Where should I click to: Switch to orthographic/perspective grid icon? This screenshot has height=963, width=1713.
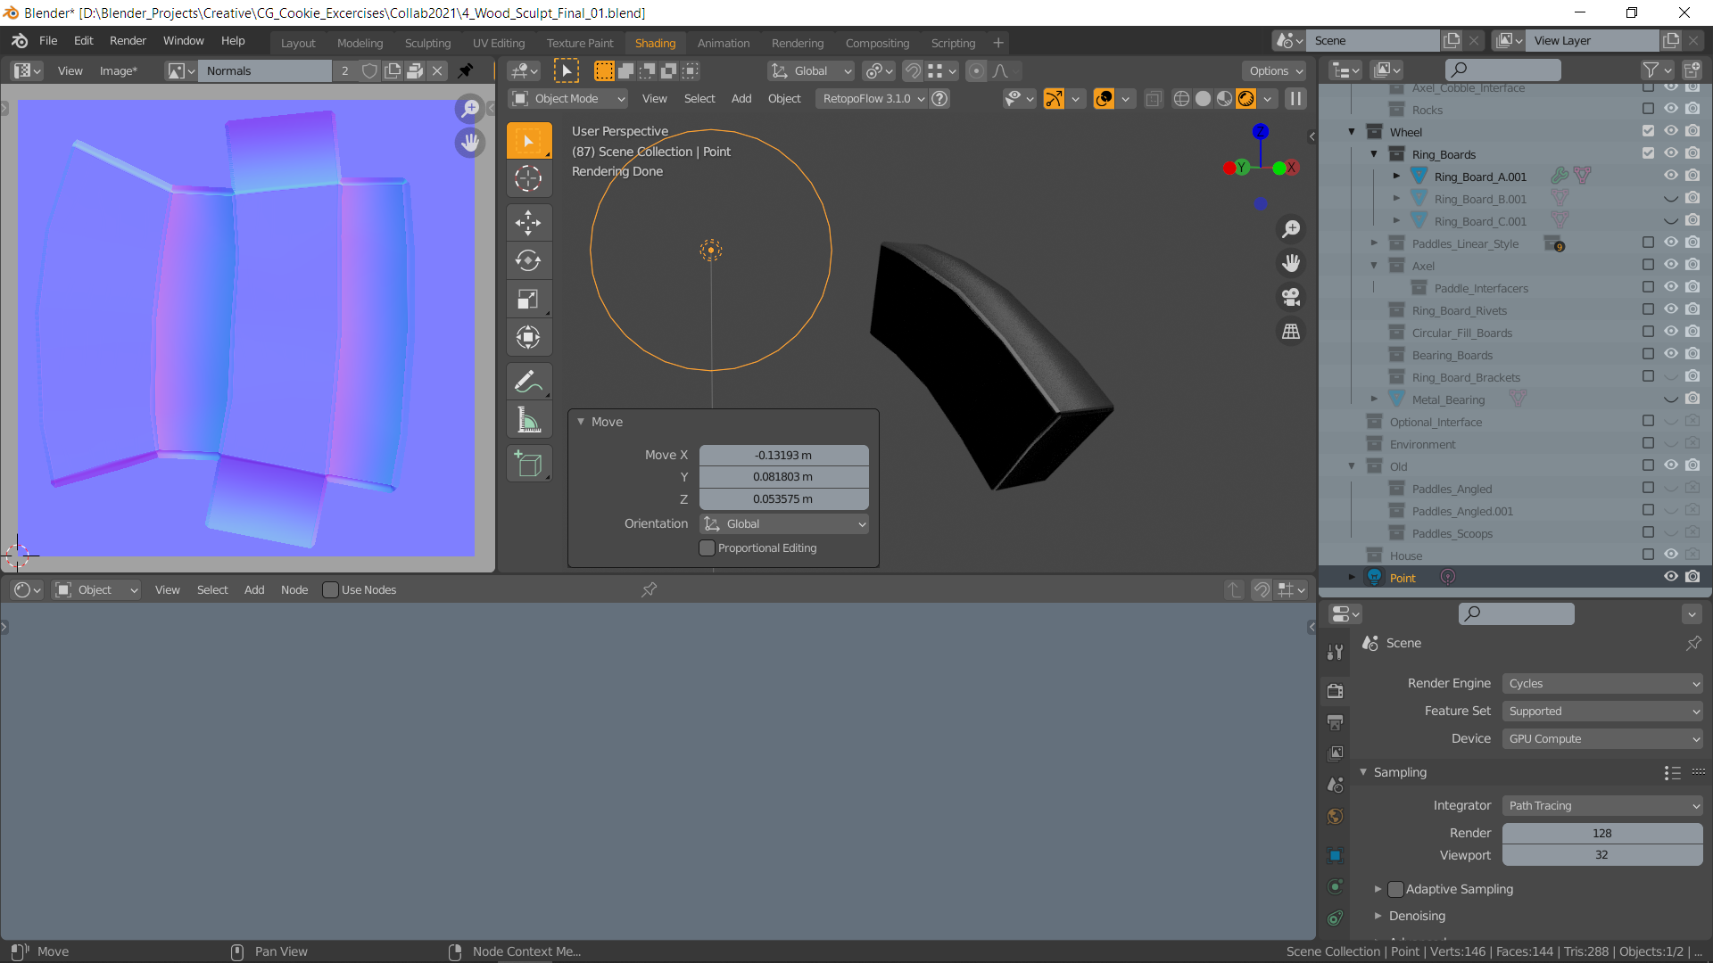click(x=1291, y=331)
